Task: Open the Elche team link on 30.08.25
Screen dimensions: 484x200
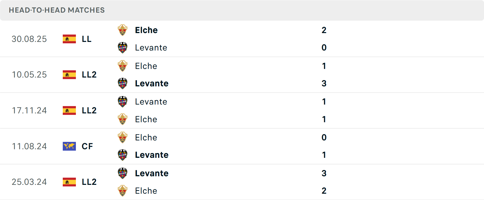Action: (x=146, y=30)
